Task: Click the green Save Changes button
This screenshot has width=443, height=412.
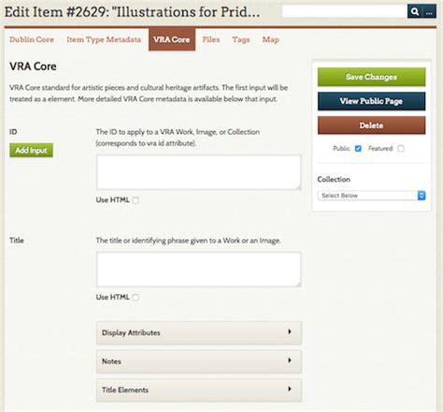Action: (371, 77)
